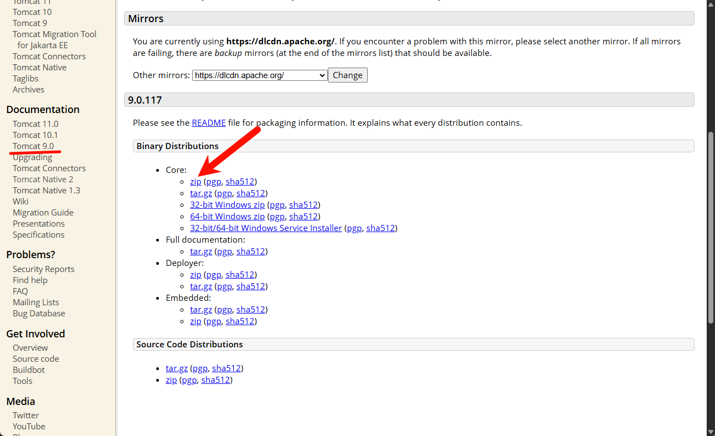Open YouTube media link
The height and width of the screenshot is (436, 715).
click(29, 427)
